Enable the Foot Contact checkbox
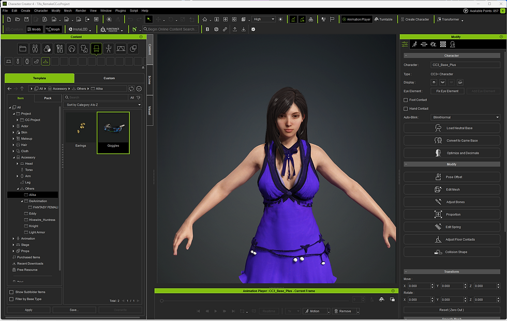Image resolution: width=507 pixels, height=321 pixels. click(x=406, y=100)
